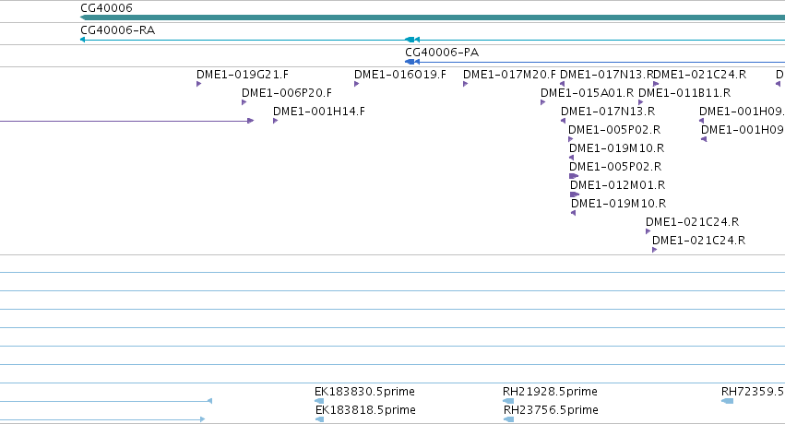This screenshot has width=785, height=424.
Task: Click arrow glyph under DME1-016O19.F
Action: (x=356, y=84)
